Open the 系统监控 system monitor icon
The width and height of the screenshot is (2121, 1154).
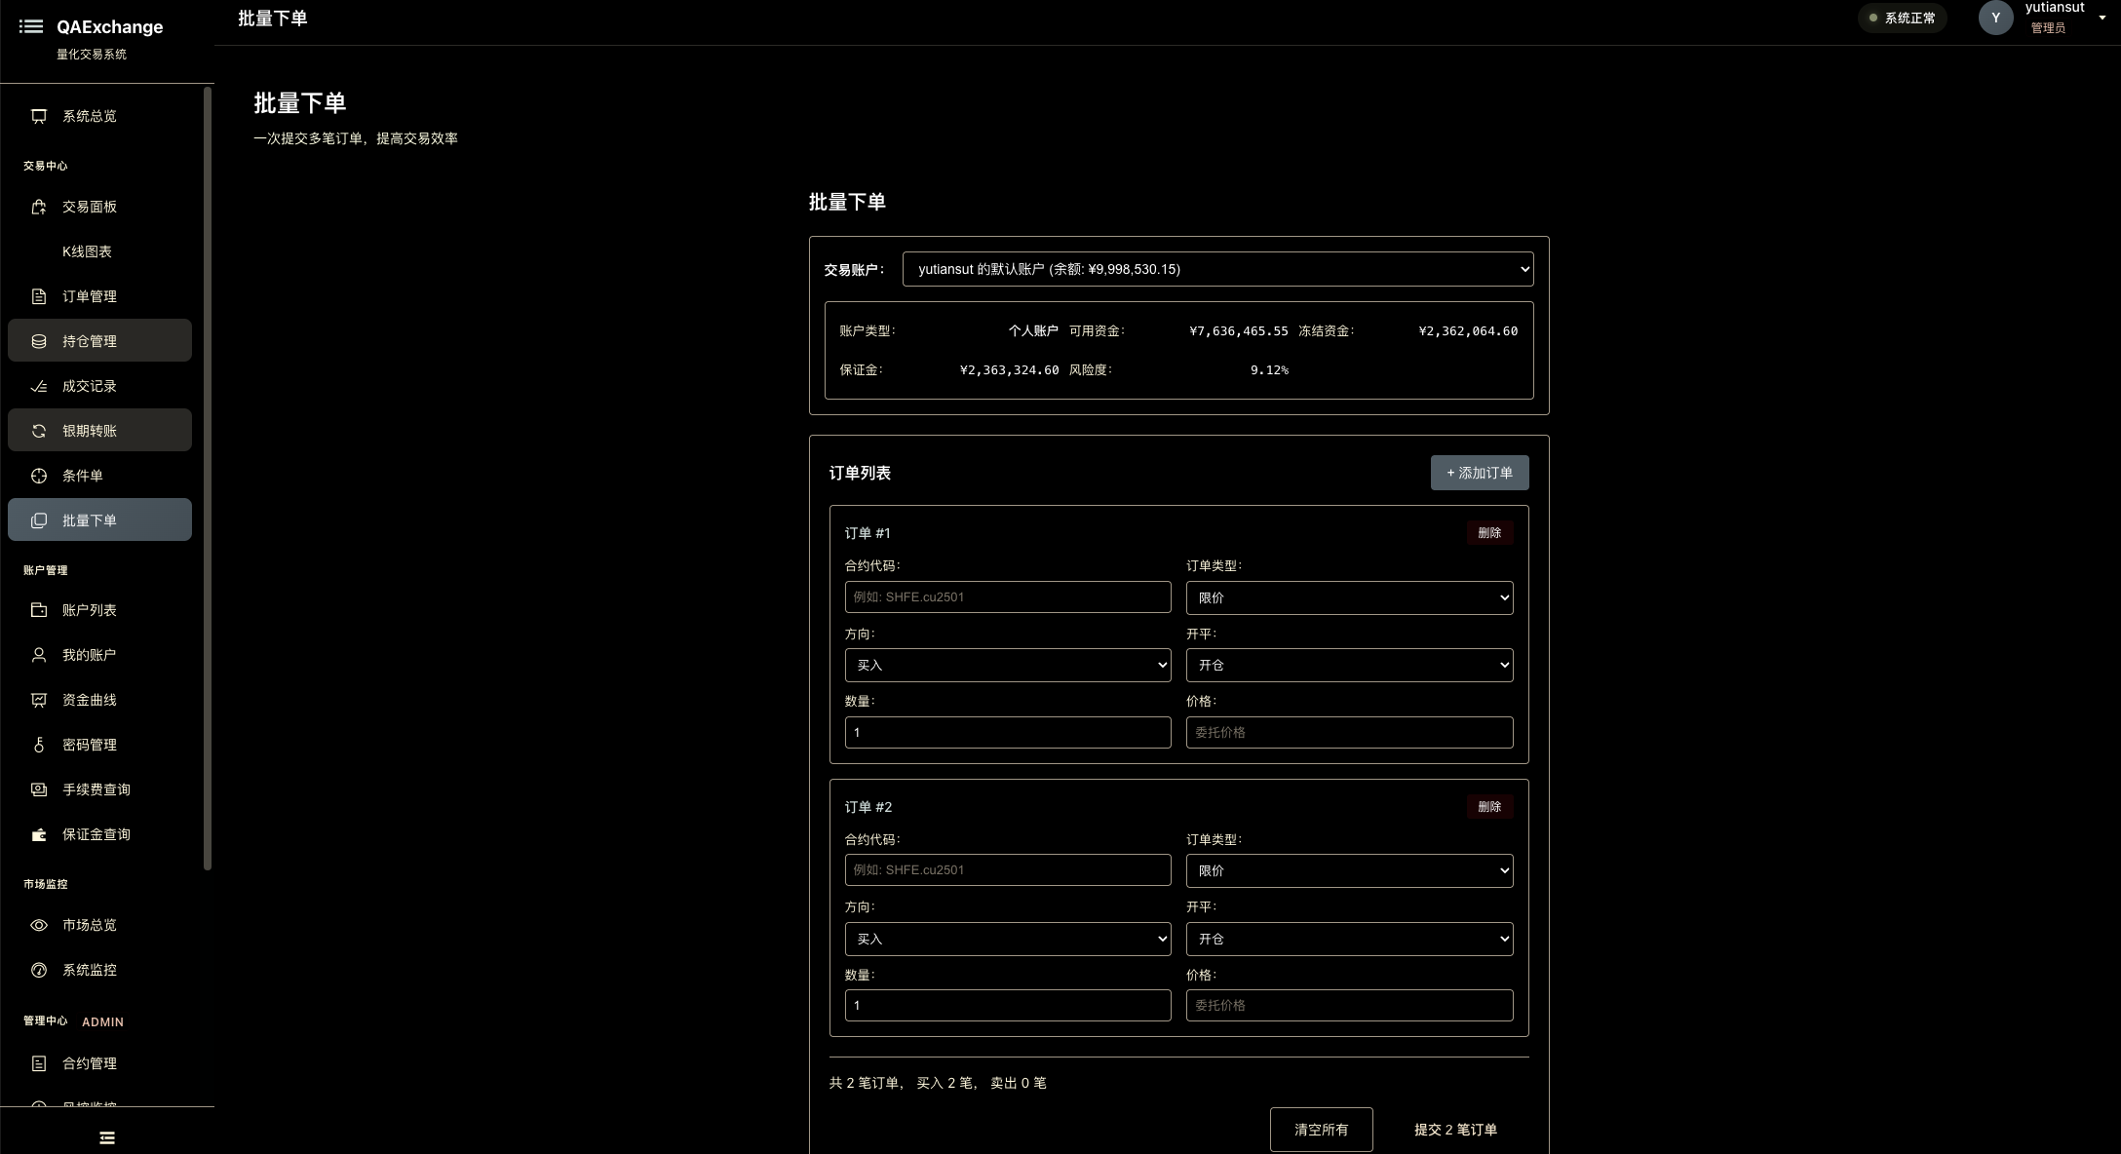(x=38, y=970)
